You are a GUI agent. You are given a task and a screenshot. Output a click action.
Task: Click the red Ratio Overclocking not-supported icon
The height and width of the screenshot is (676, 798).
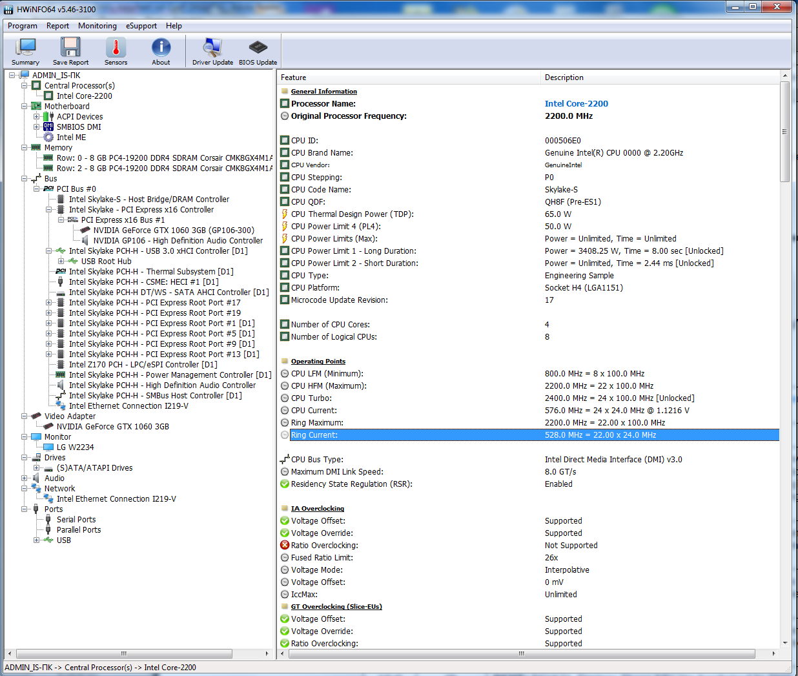[285, 546]
